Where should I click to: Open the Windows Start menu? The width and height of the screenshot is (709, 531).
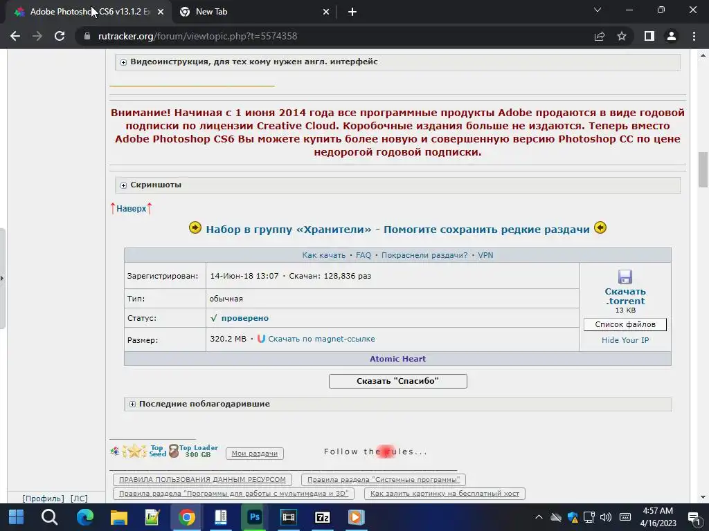[x=17, y=517]
